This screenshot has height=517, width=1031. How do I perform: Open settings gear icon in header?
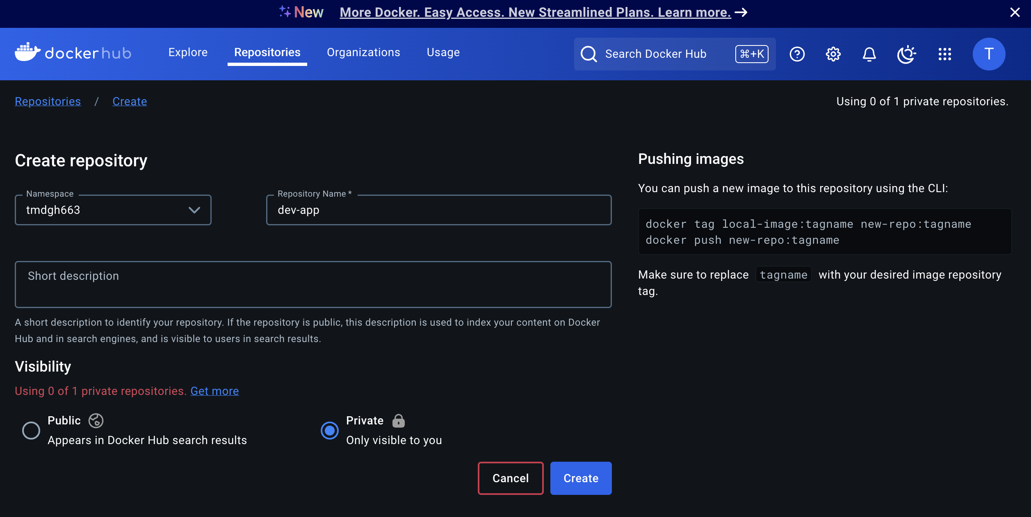point(833,54)
